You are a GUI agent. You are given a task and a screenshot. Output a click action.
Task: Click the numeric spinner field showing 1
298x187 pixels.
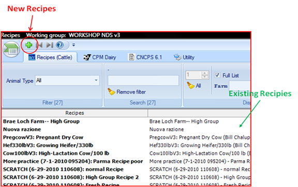pyautogui.click(x=193, y=75)
